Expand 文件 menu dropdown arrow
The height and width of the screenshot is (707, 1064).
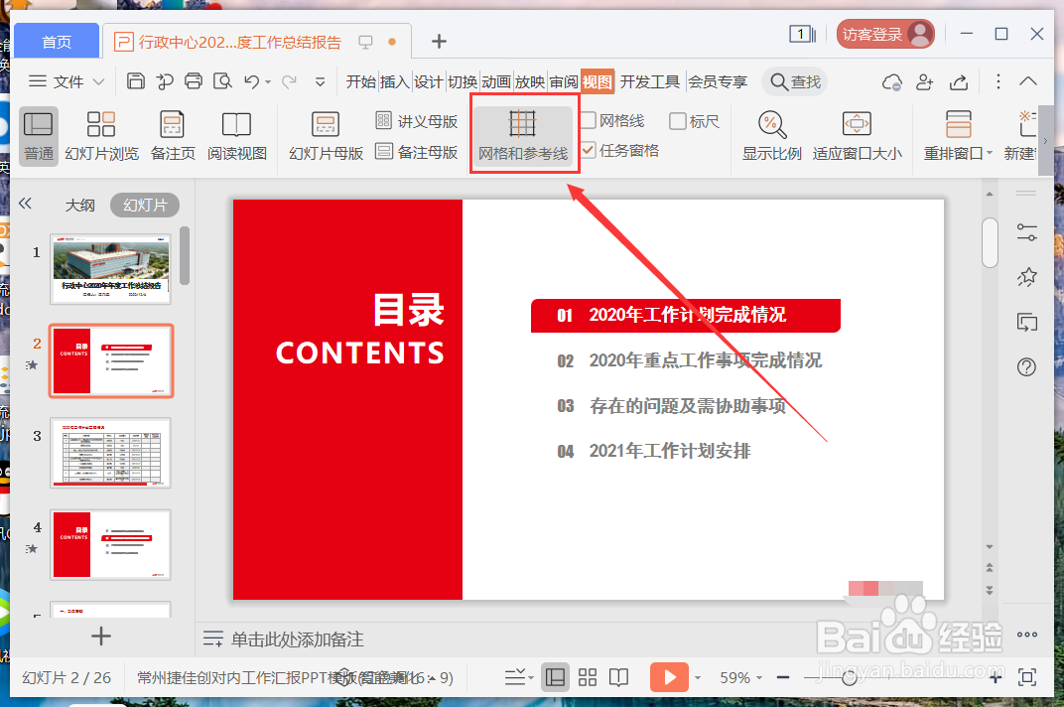(x=99, y=82)
